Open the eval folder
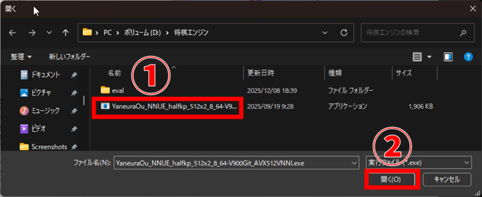482x197 pixels. click(x=118, y=90)
